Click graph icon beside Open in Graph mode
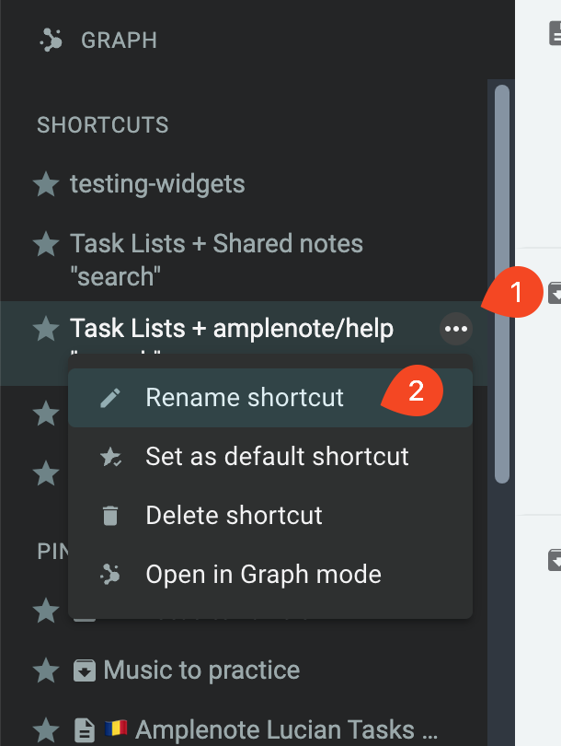Image resolution: width=561 pixels, height=746 pixels. (x=110, y=575)
